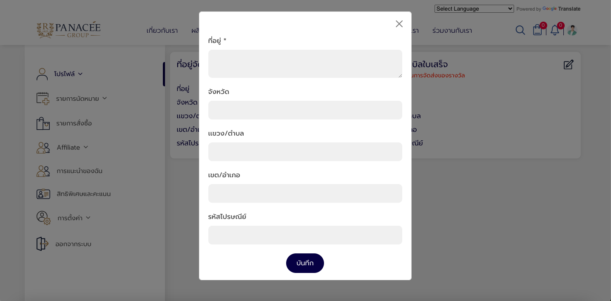The height and width of the screenshot is (301, 611).
Task: Click the สิทธิพิเศษและคะแนน card icon
Action: click(43, 194)
